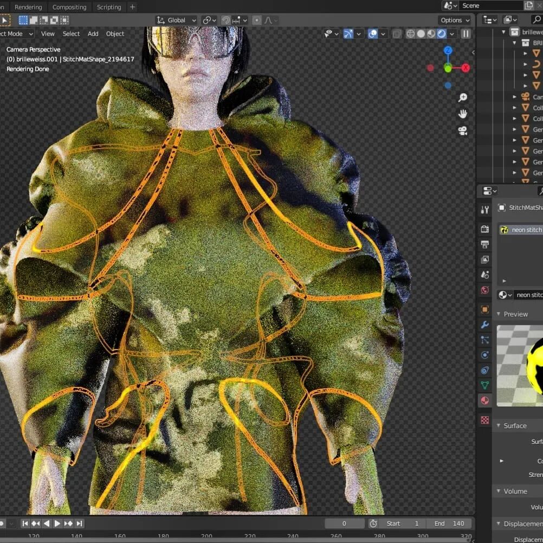Image resolution: width=543 pixels, height=543 pixels.
Task: Click the pan view hand icon
Action: click(463, 114)
